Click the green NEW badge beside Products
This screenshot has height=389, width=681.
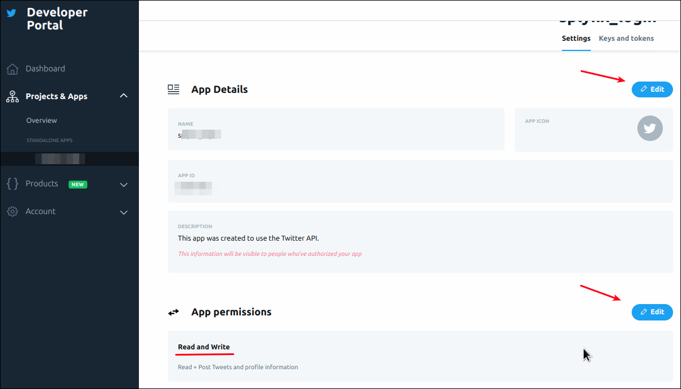click(x=78, y=185)
